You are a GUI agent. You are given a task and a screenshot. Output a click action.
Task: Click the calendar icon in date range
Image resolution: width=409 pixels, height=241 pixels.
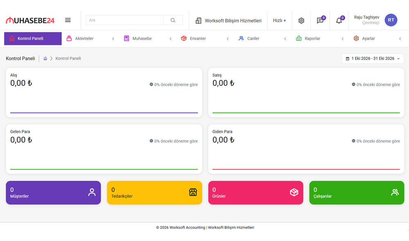[347, 59]
